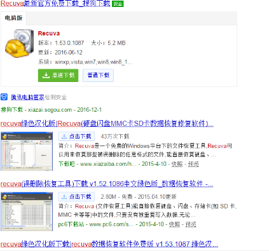Screen dimensions: 269x251
Task: Click the download arrow icon in 高速下载
Action: 46,75
